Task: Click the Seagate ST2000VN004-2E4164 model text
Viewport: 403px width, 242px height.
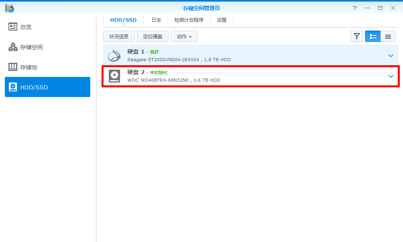Action: point(163,60)
